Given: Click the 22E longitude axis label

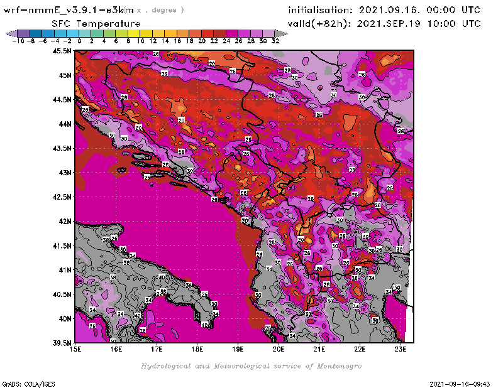Looking at the screenshot, I should (x=360, y=349).
